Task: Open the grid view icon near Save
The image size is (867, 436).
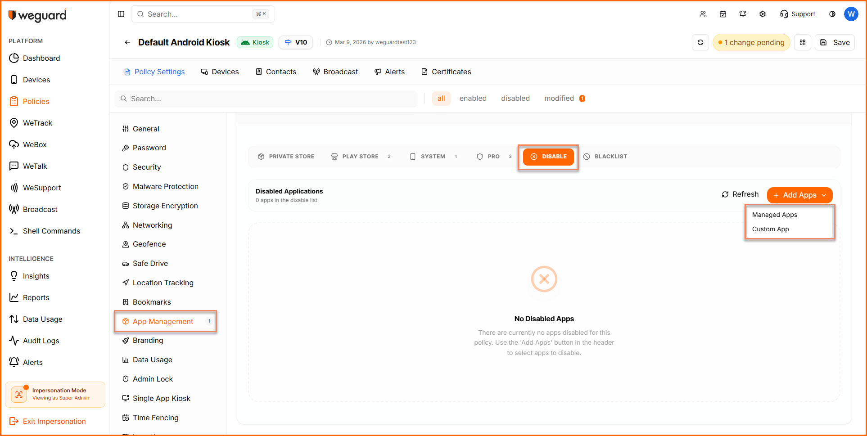Action: tap(803, 42)
